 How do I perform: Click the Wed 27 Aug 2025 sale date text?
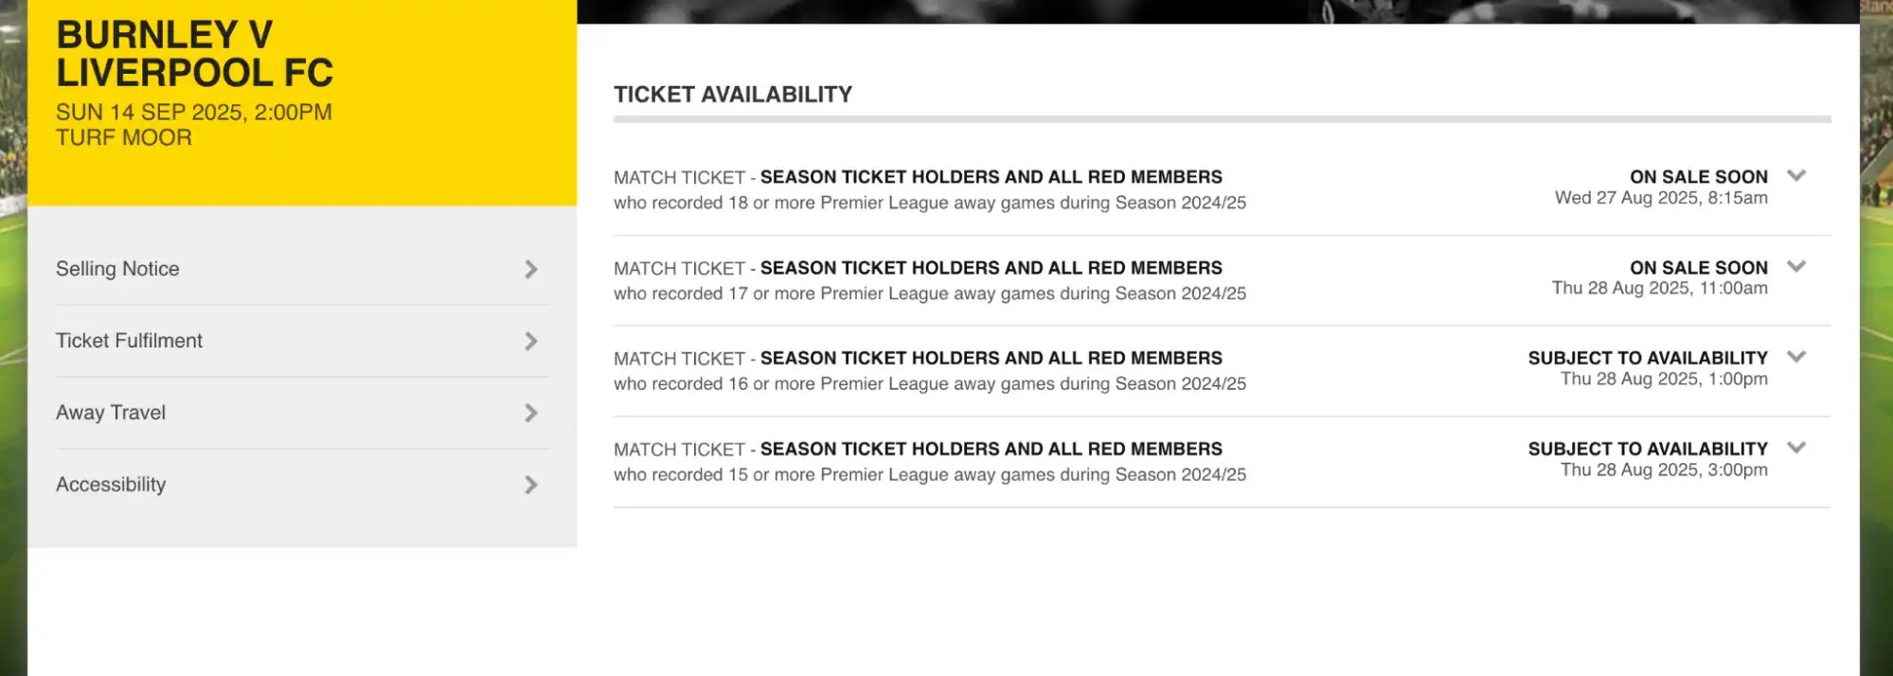[1661, 200]
